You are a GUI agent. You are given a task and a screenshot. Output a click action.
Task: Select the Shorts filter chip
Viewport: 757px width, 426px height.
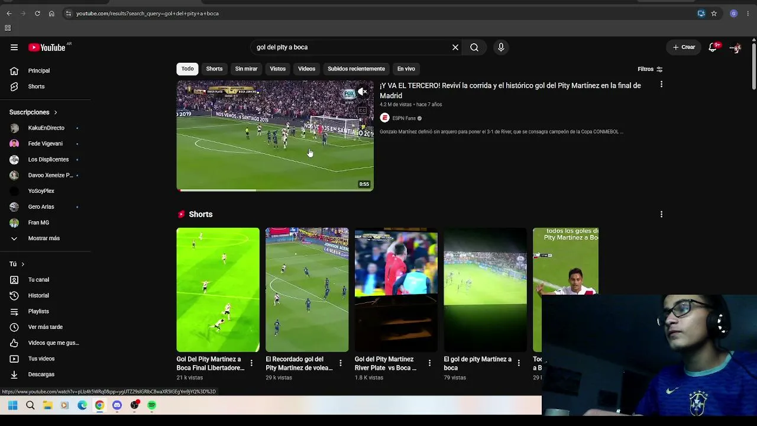click(214, 69)
